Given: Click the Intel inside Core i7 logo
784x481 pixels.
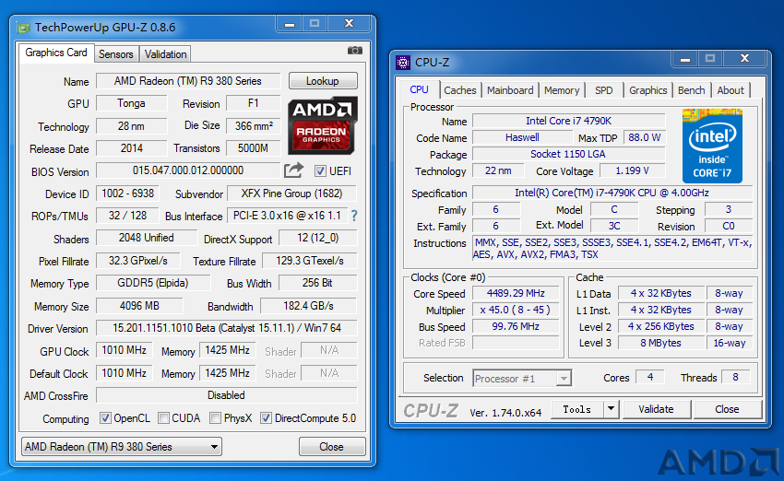Looking at the screenshot, I should (712, 146).
